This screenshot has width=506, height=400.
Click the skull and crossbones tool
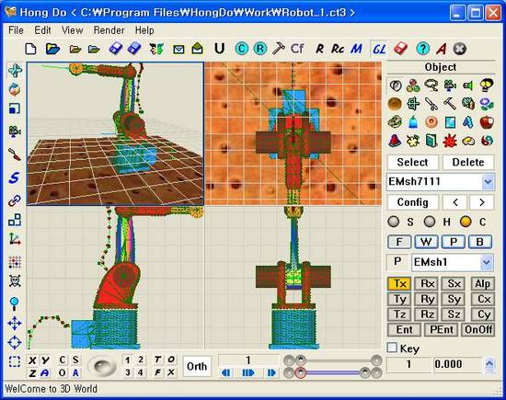(x=15, y=280)
